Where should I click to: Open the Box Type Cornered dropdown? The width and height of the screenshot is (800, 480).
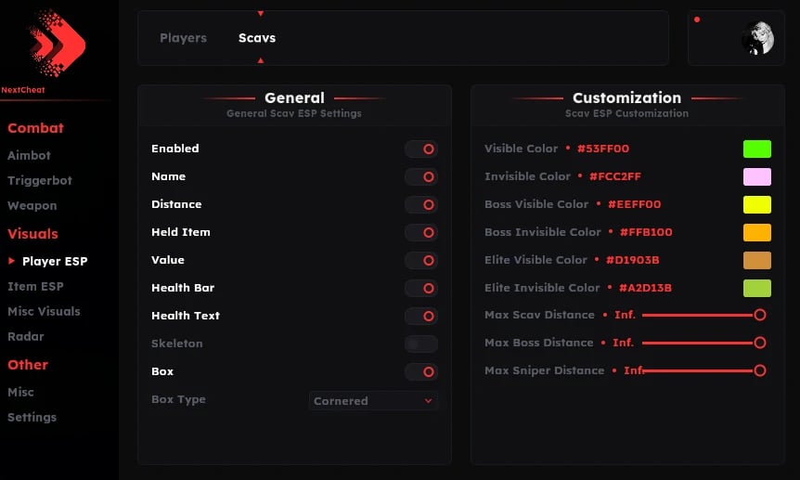(373, 401)
